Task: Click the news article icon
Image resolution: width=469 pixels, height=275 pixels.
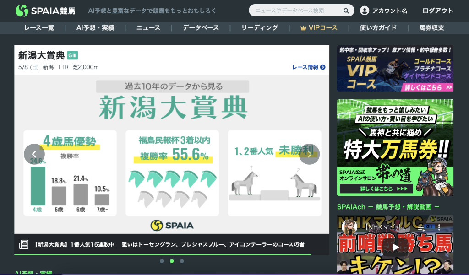Action: pyautogui.click(x=24, y=244)
